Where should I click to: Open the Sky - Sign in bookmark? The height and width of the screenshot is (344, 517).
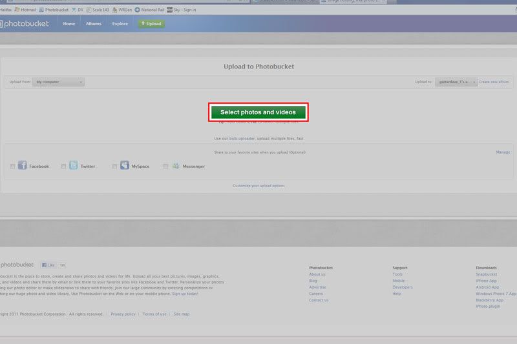[x=182, y=10]
